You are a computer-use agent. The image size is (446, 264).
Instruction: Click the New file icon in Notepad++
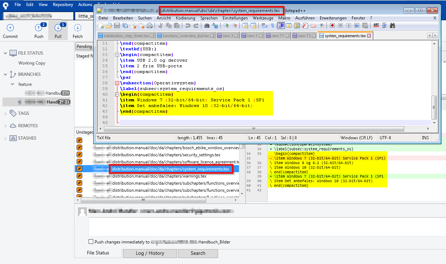[x=101, y=26]
